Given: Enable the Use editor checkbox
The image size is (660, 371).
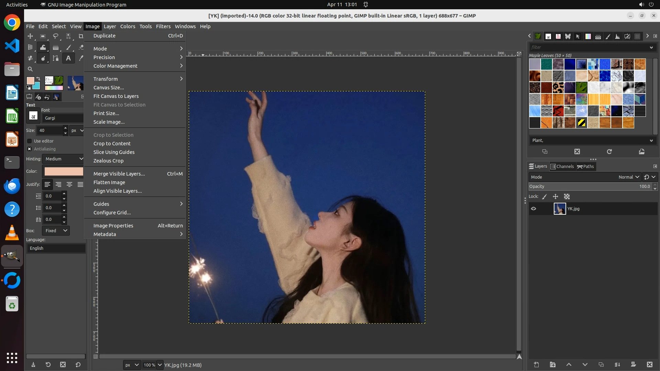Looking at the screenshot, I should pos(30,141).
